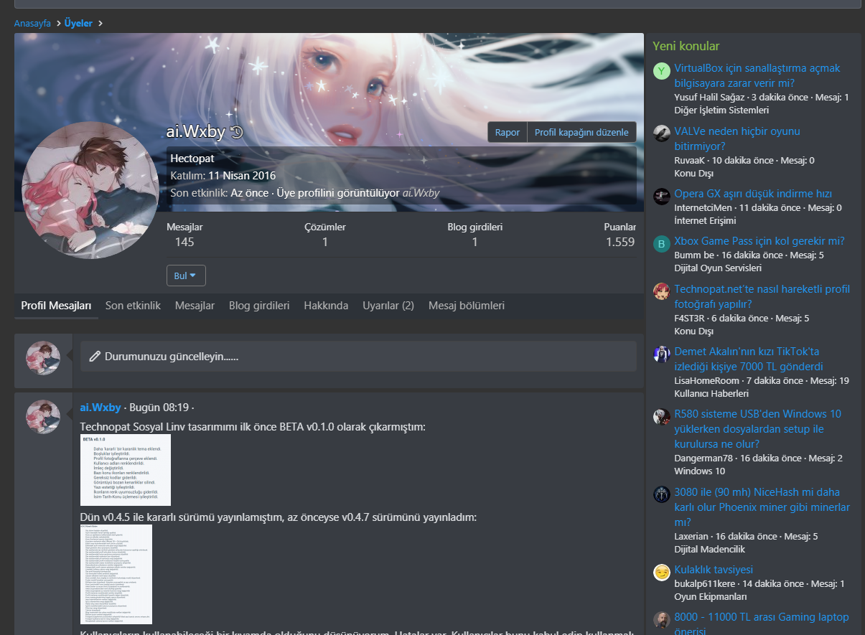Open Kulaklık tavsiyesi topic
Viewport: 865px width, 635px height.
[714, 570]
